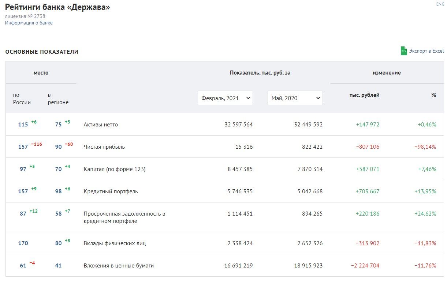Image resolution: width=447 pixels, height=281 pixels.
Task: Click Russia rank 115 for Активы нетто
Action: [23, 125]
